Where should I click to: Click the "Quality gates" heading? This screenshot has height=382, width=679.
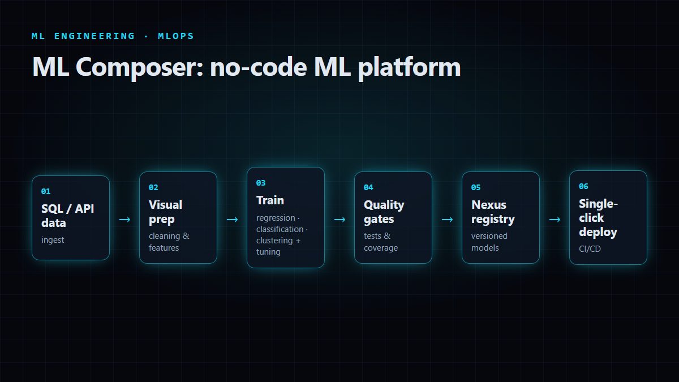coord(384,212)
